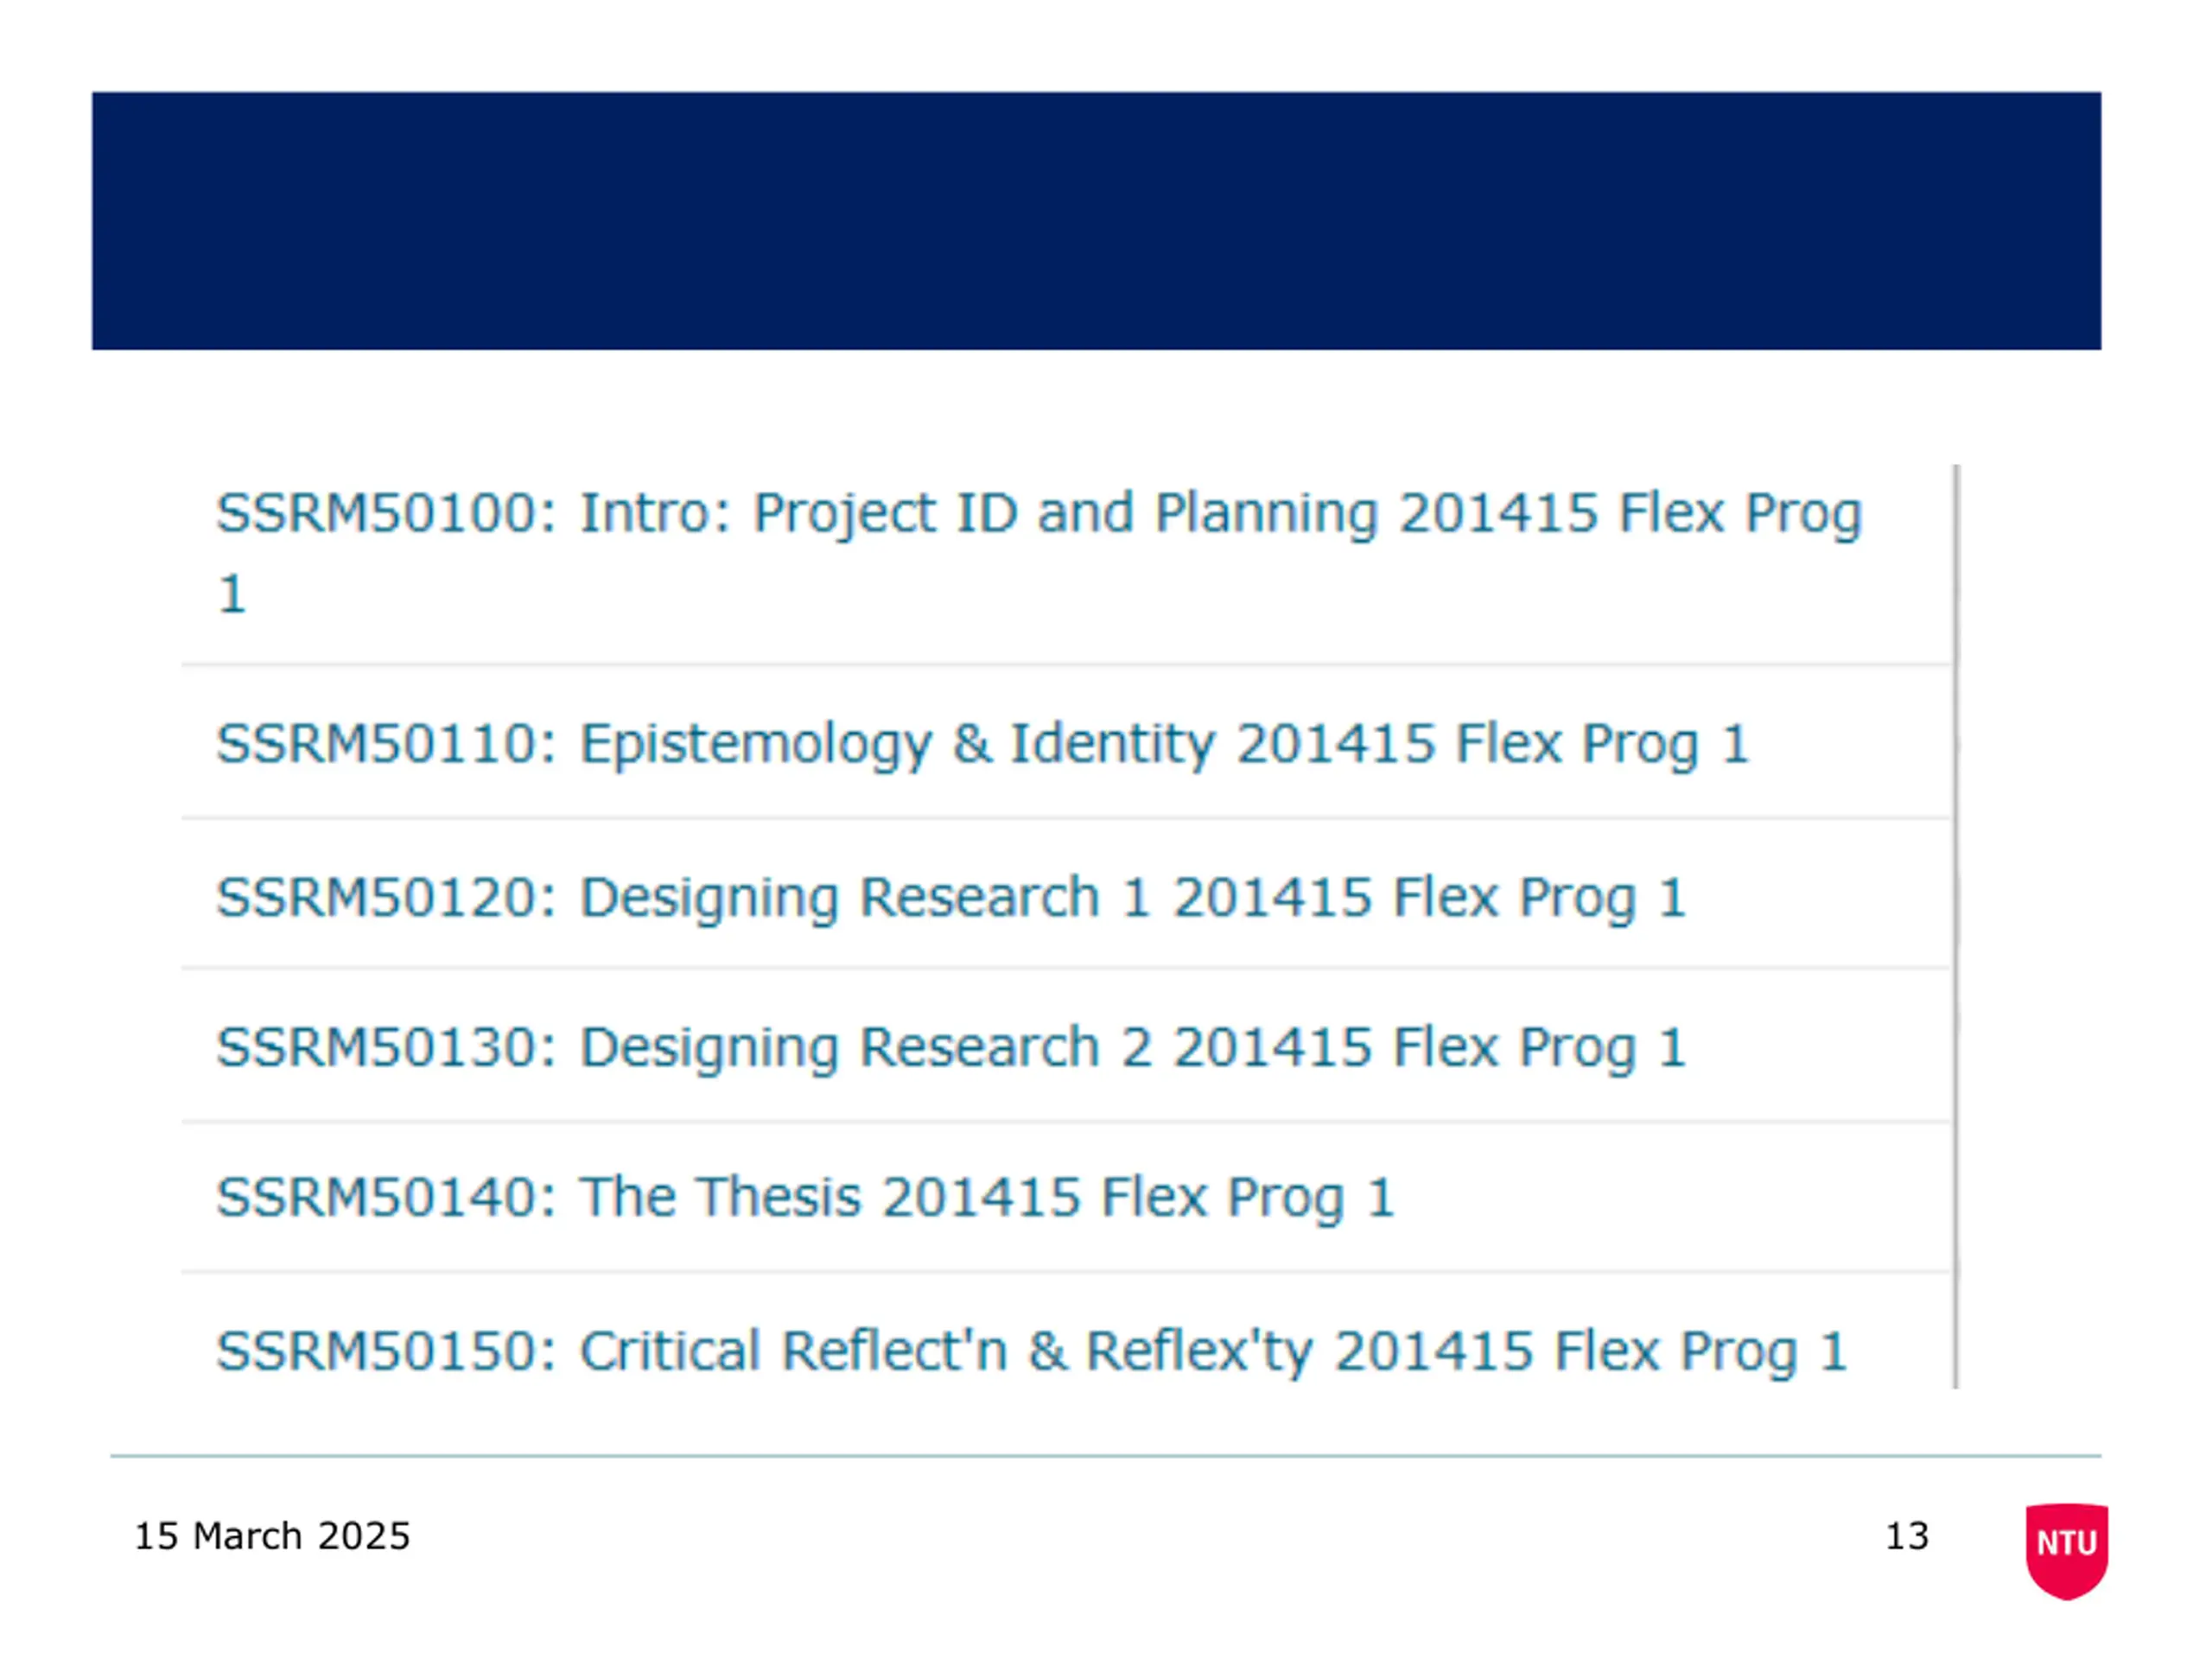Screen dimensions: 2212x1659
Task: Open Critical Reflect'n & Reflex'ty module link
Action: [x=1031, y=1353]
